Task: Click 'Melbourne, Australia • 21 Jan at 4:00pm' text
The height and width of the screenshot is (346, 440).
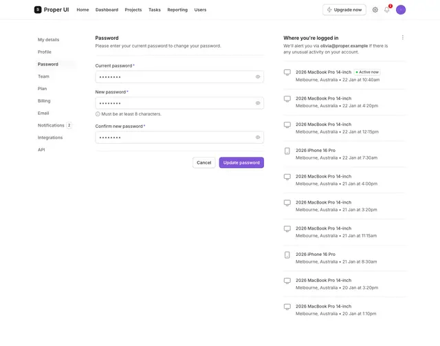Action: pos(336,184)
